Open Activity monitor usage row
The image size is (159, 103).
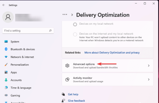click(x=108, y=79)
